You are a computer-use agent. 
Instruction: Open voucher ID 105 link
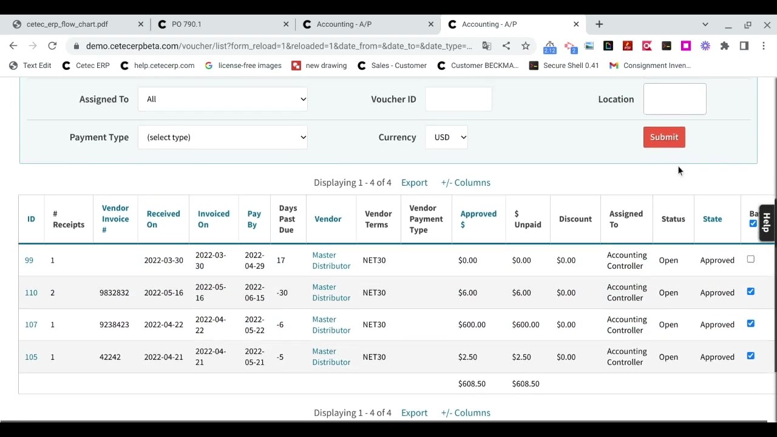(31, 357)
